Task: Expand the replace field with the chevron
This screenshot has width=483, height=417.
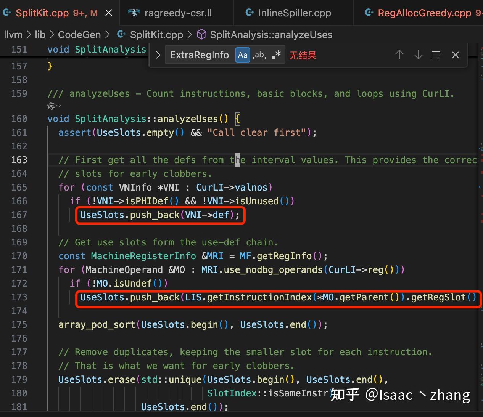Action: point(158,55)
